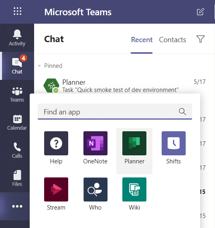Open the Who app tile
The image size is (215, 228).
click(95, 194)
